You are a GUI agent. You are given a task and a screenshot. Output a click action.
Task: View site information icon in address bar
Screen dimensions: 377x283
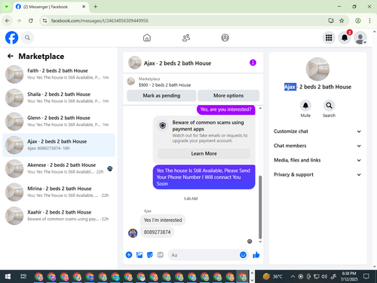pyautogui.click(x=44, y=20)
